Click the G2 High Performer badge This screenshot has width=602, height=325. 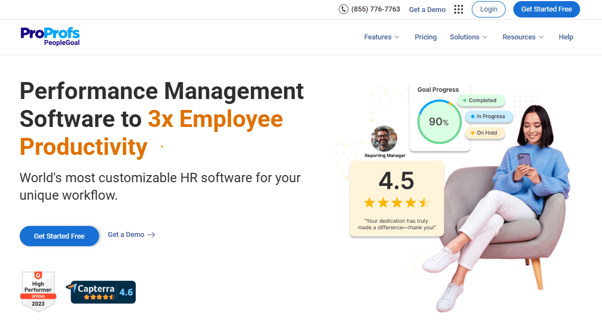(38, 291)
